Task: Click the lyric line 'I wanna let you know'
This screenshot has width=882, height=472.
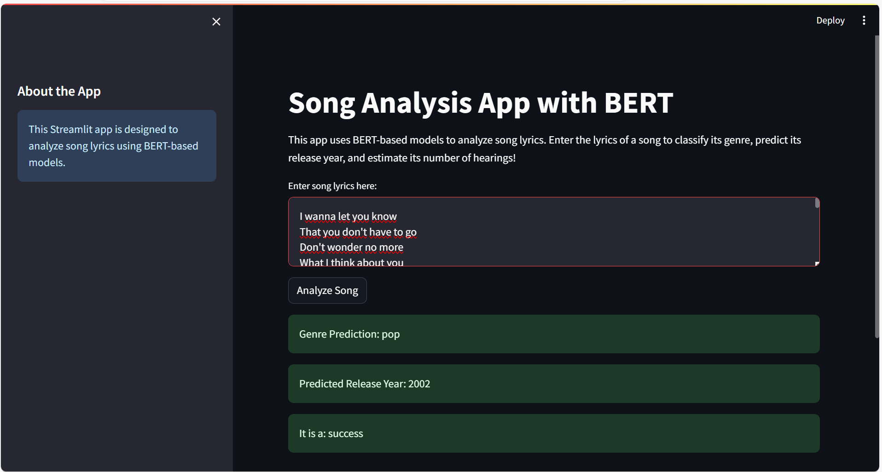Action: (348, 216)
